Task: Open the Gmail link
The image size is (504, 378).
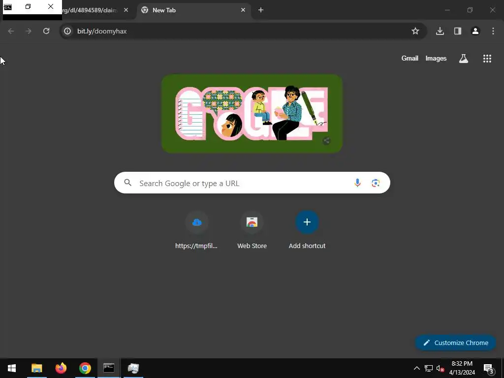Action: pyautogui.click(x=410, y=58)
